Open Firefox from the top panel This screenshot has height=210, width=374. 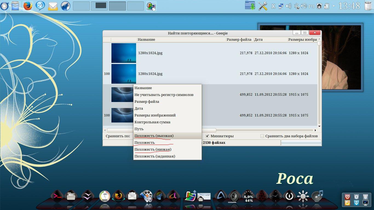28,6
